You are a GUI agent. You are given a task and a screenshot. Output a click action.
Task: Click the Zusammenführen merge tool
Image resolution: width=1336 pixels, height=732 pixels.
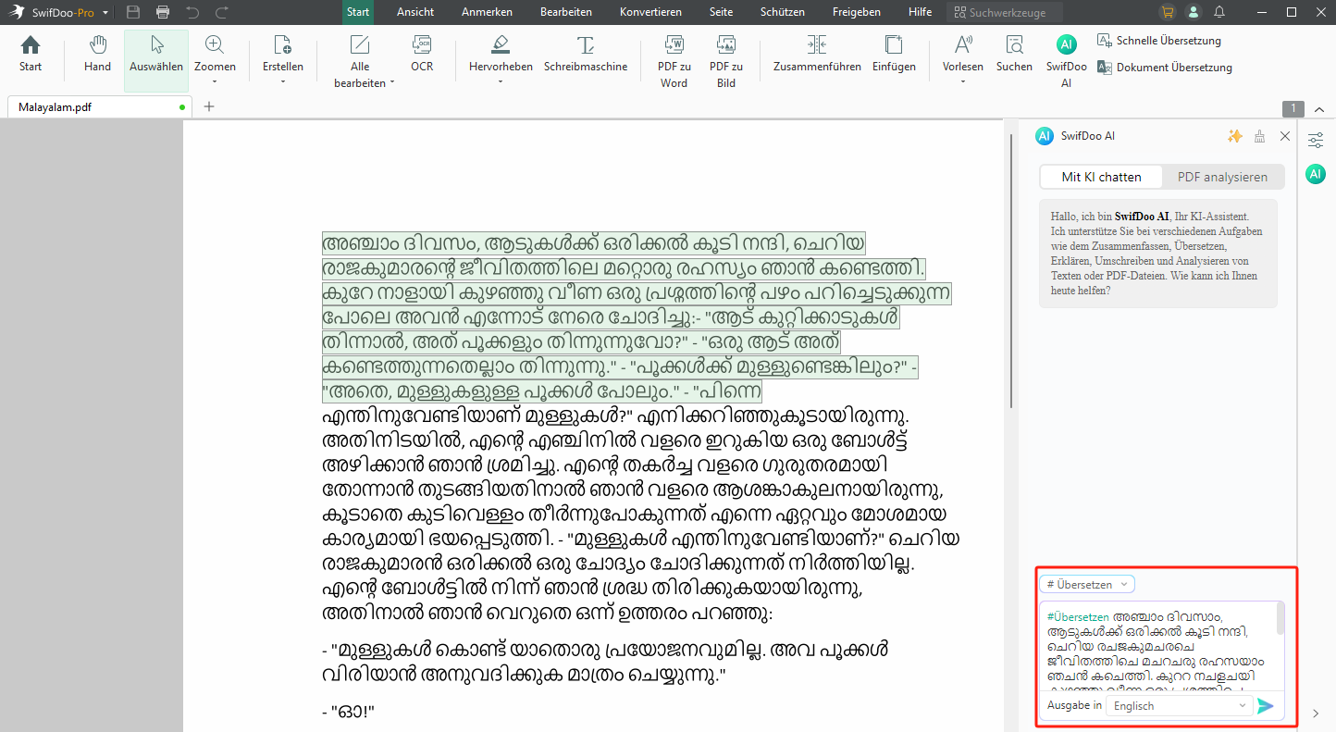817,55
